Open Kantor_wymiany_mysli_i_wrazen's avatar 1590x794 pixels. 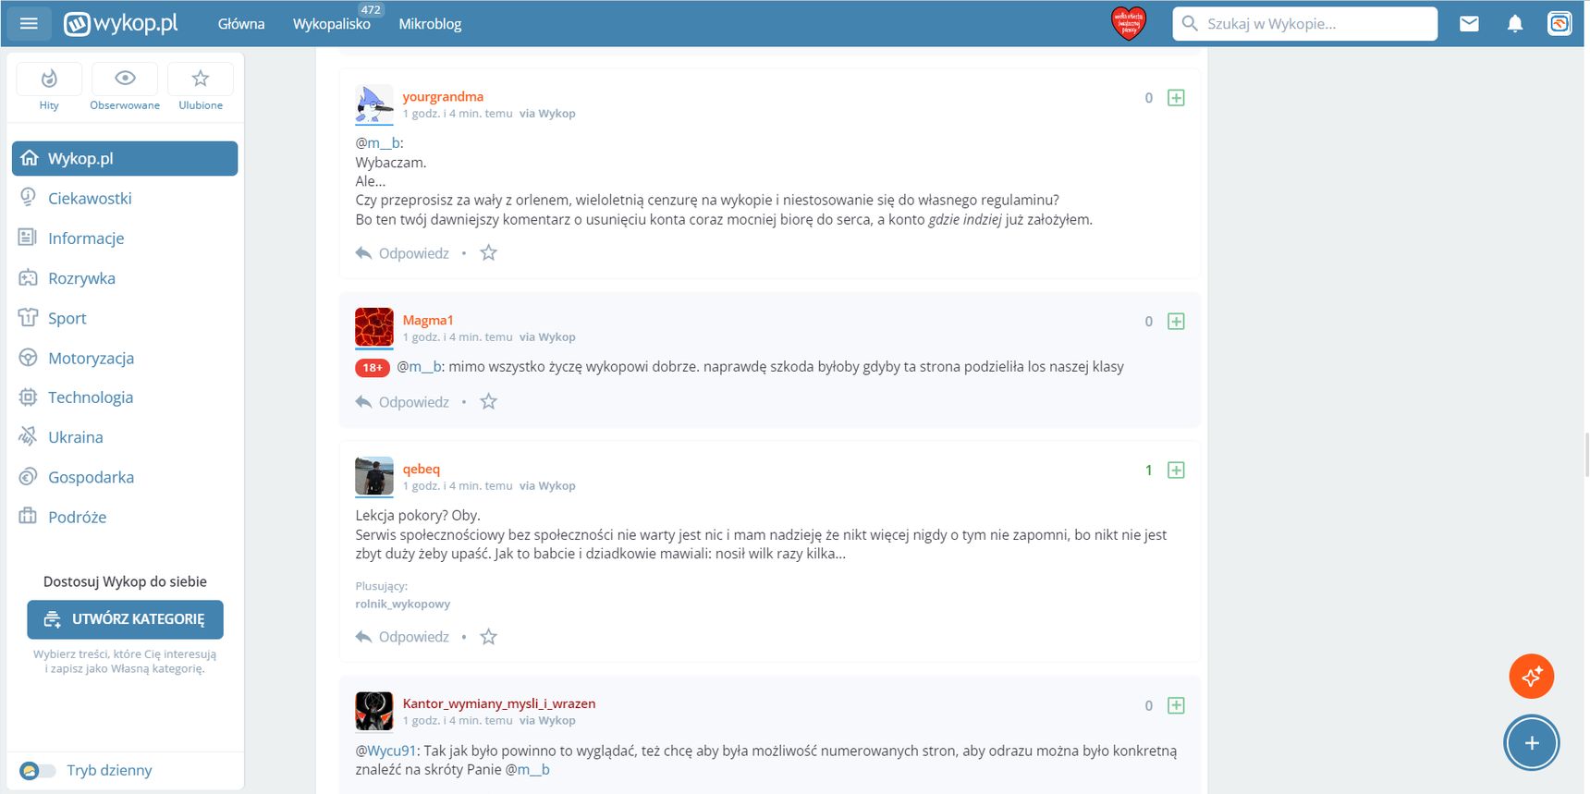click(374, 711)
